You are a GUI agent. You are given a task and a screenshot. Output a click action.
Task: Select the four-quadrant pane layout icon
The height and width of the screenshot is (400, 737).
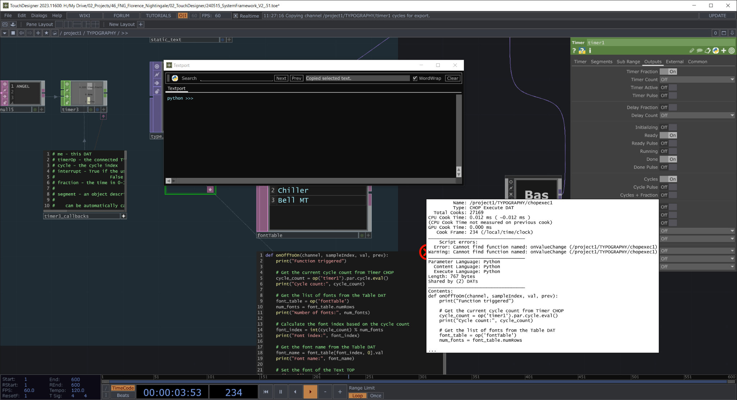[95, 24]
